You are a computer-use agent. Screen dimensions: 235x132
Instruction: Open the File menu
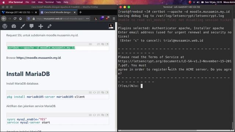coord(27,2)
